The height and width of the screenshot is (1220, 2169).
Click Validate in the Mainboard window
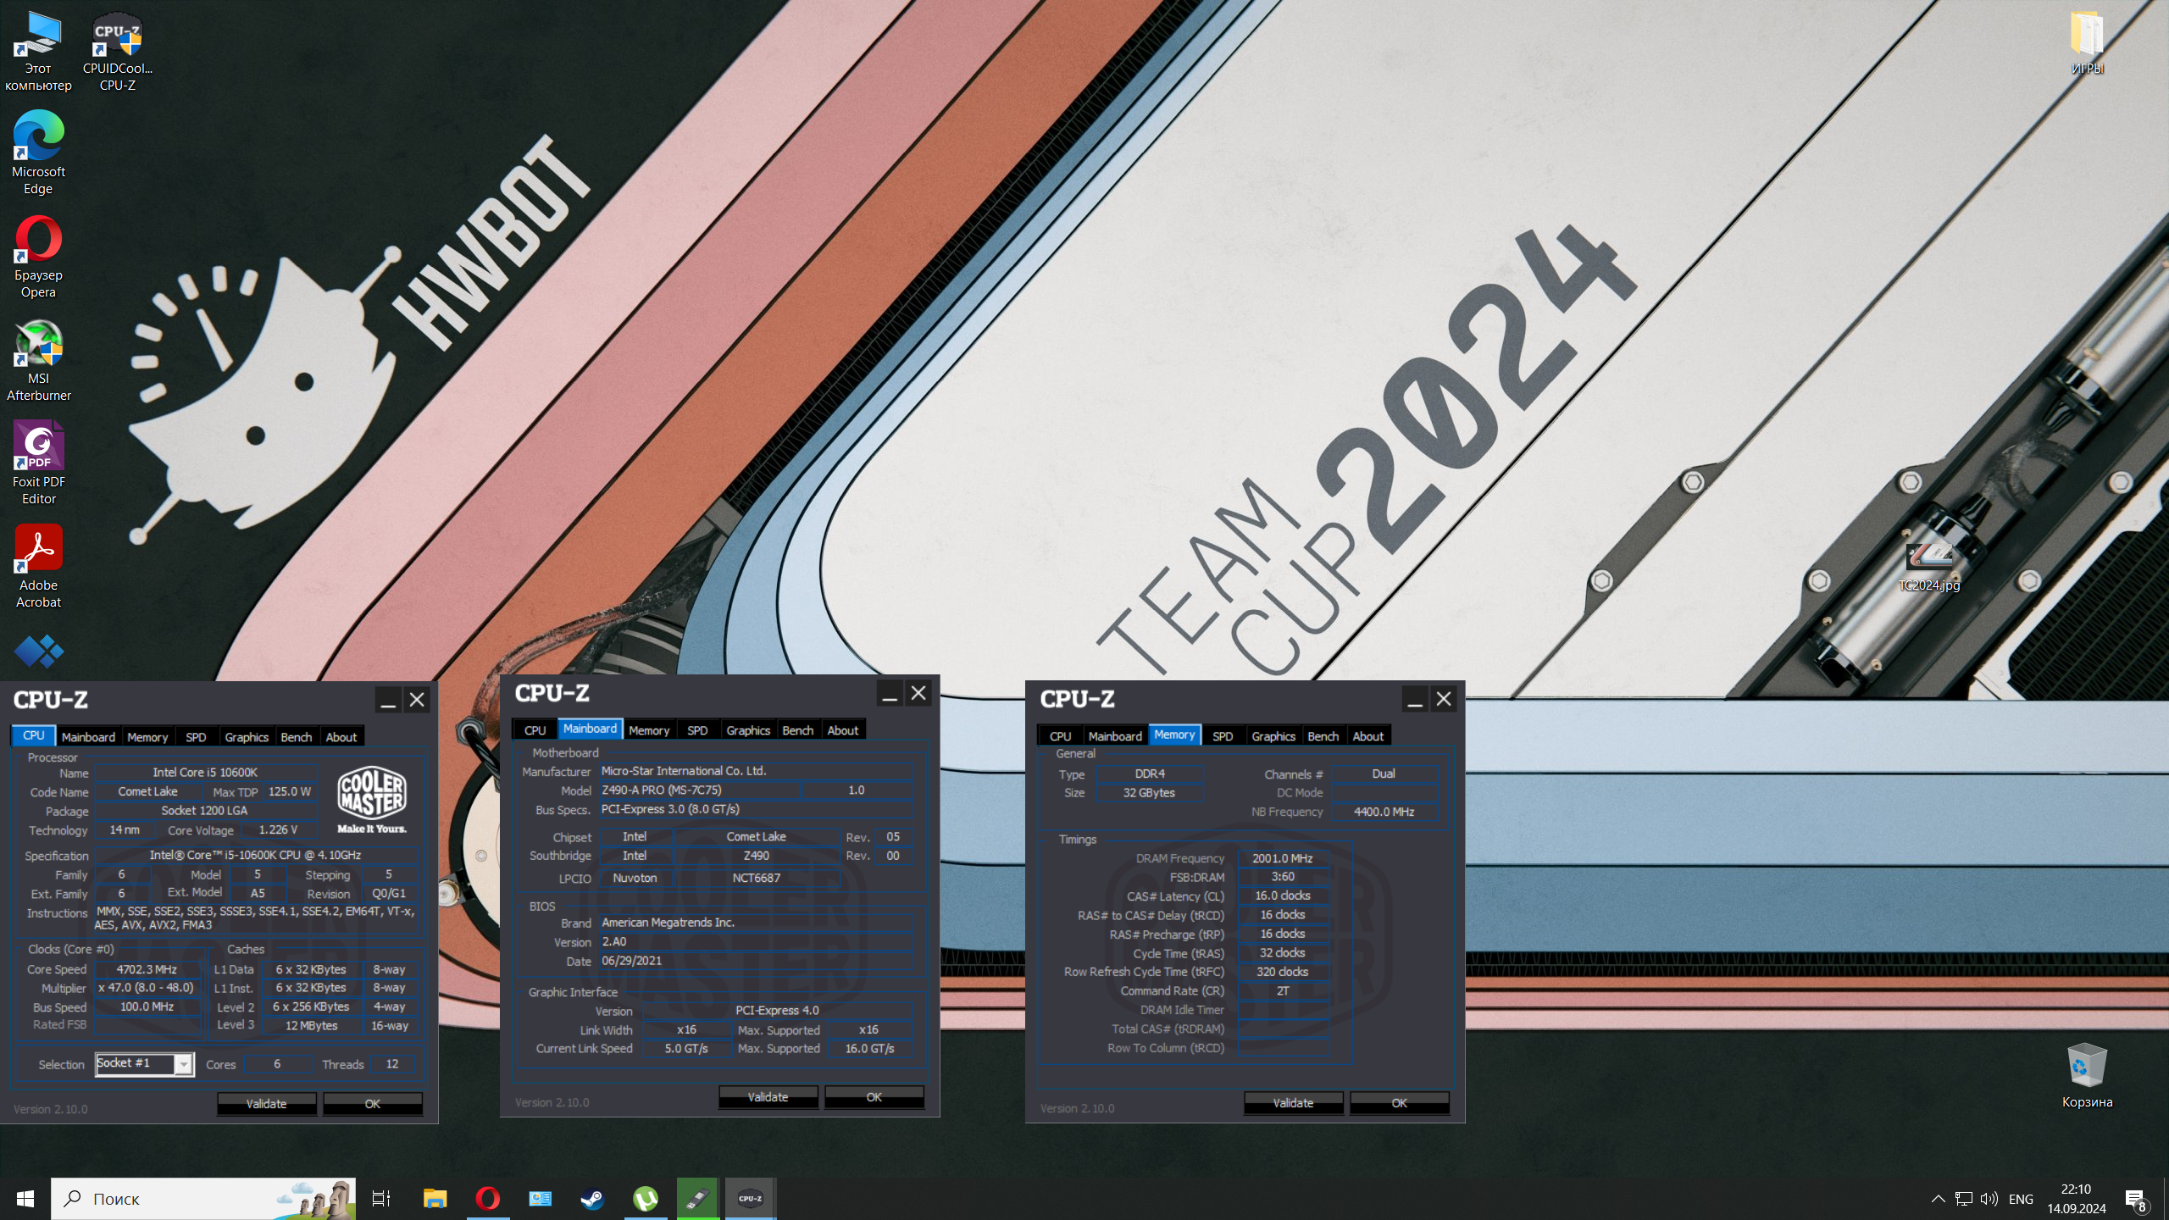[768, 1096]
